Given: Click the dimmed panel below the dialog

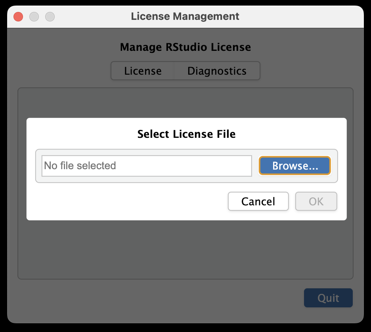Looking at the screenshot, I should click(185, 249).
